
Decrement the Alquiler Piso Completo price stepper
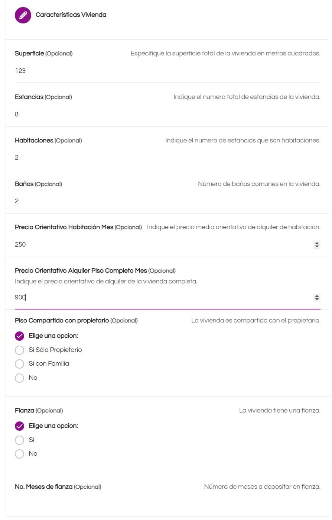[317, 299]
